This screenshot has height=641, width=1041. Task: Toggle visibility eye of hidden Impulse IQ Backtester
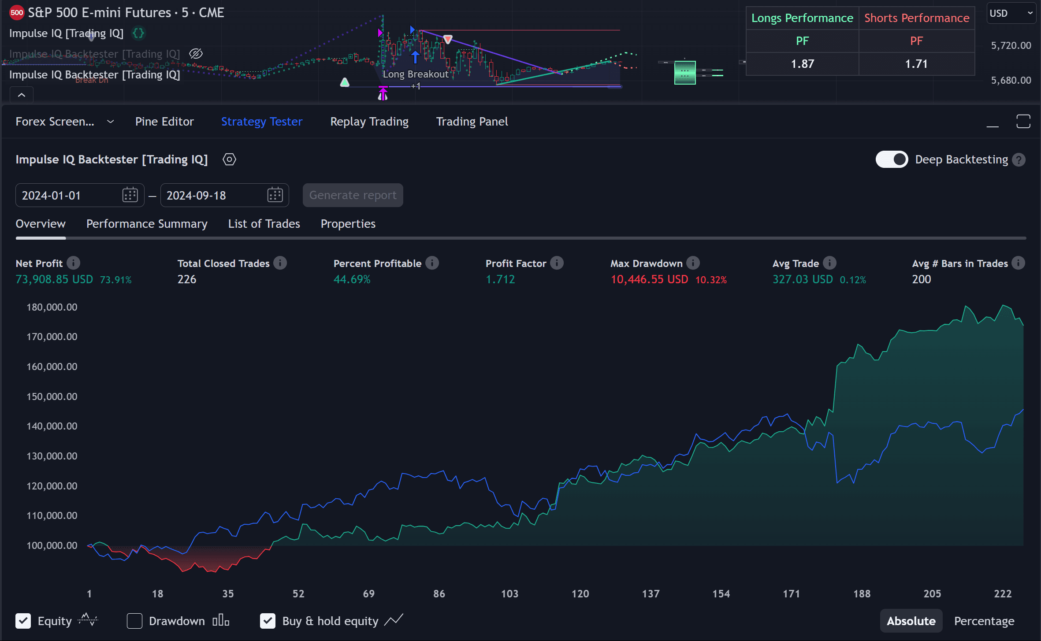(196, 54)
